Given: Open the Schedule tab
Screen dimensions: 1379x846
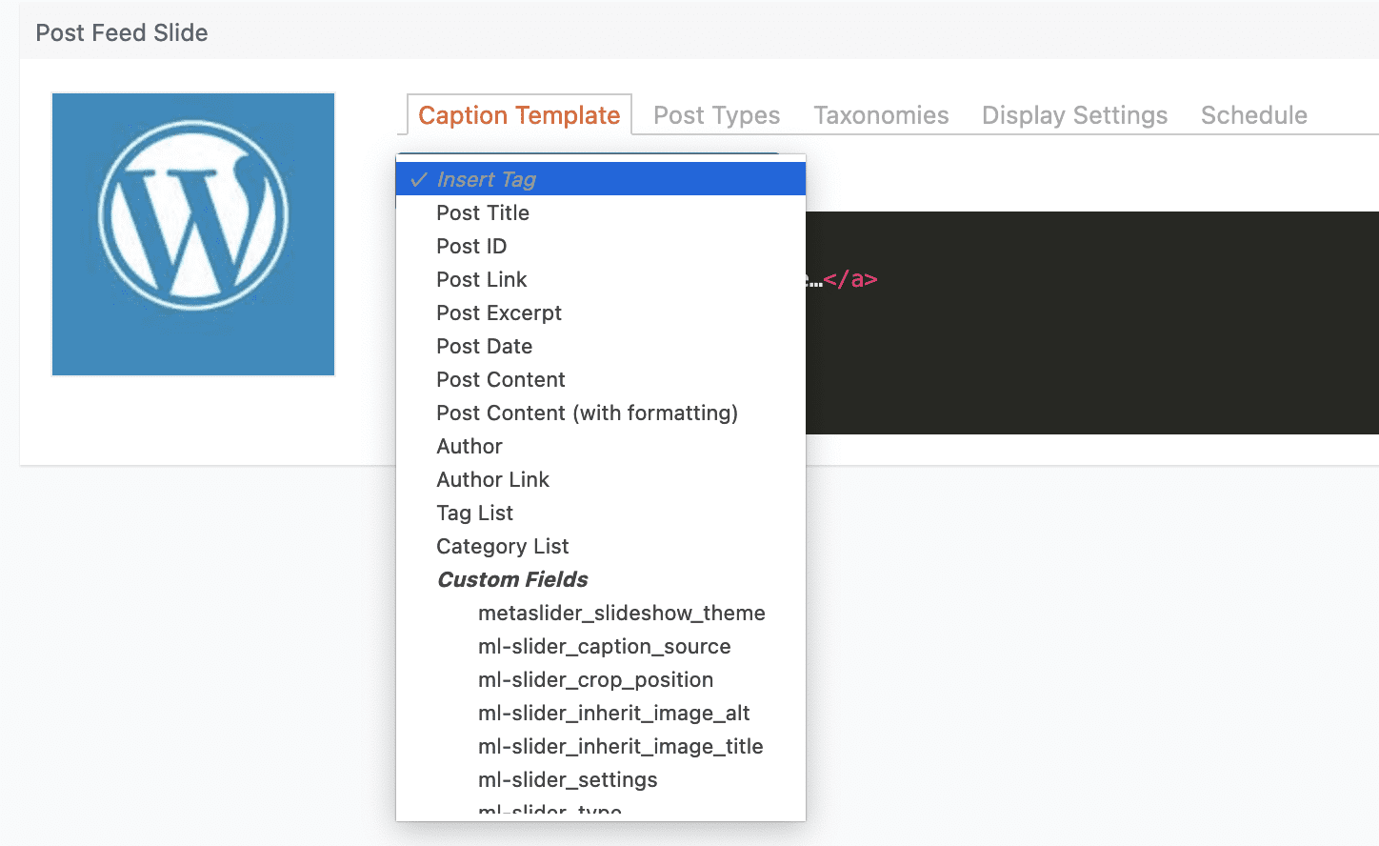Looking at the screenshot, I should click(1253, 115).
